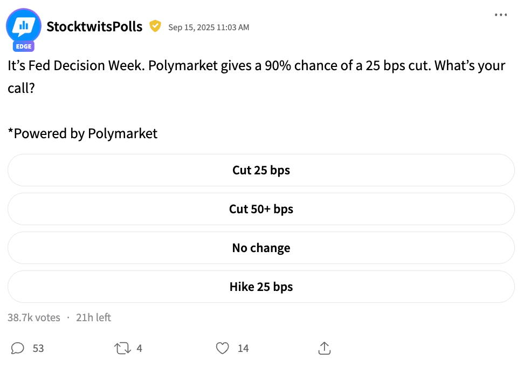Open the StocktwitsPolls profile avatar
The image size is (524, 366).
tap(23, 25)
